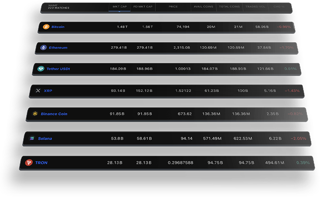The image size is (320, 197).
Task: Select Solana market cap 53.8 B
Action: pyautogui.click(x=117, y=139)
